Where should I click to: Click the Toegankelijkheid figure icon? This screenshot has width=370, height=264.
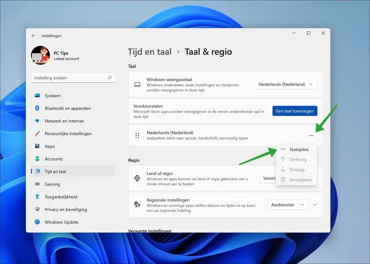(x=37, y=196)
